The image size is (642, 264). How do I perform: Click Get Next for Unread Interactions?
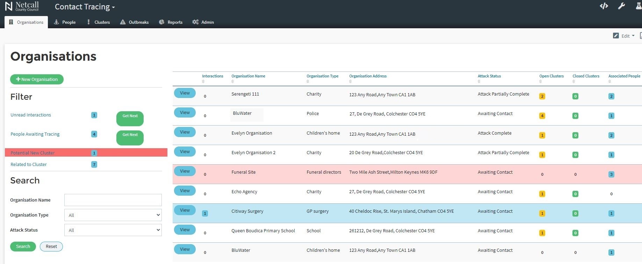130,119
